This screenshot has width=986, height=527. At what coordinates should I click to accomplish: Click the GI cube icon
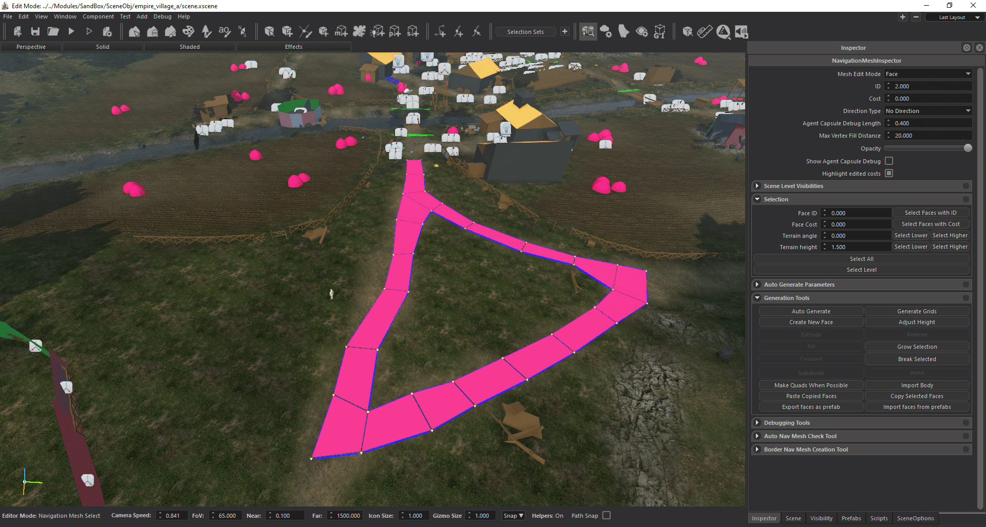[x=660, y=31]
